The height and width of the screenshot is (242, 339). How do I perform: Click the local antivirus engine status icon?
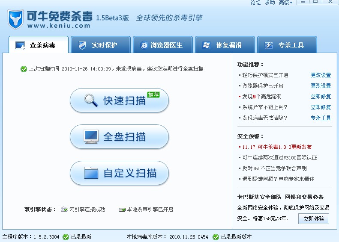point(122,210)
